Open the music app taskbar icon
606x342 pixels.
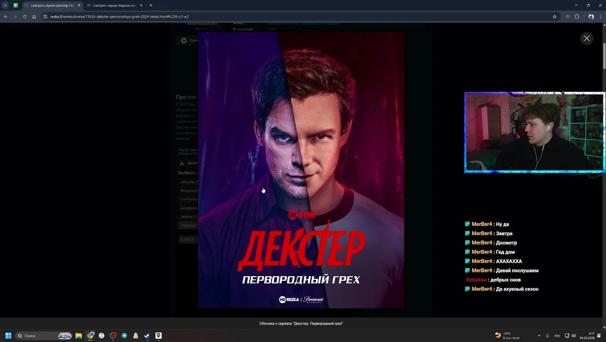pyautogui.click(x=102, y=335)
